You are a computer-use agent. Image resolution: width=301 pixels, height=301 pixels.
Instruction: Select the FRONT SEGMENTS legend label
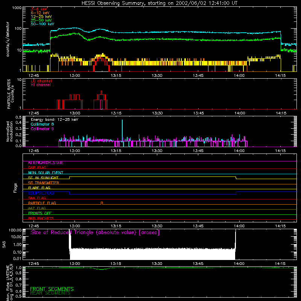click(52, 289)
